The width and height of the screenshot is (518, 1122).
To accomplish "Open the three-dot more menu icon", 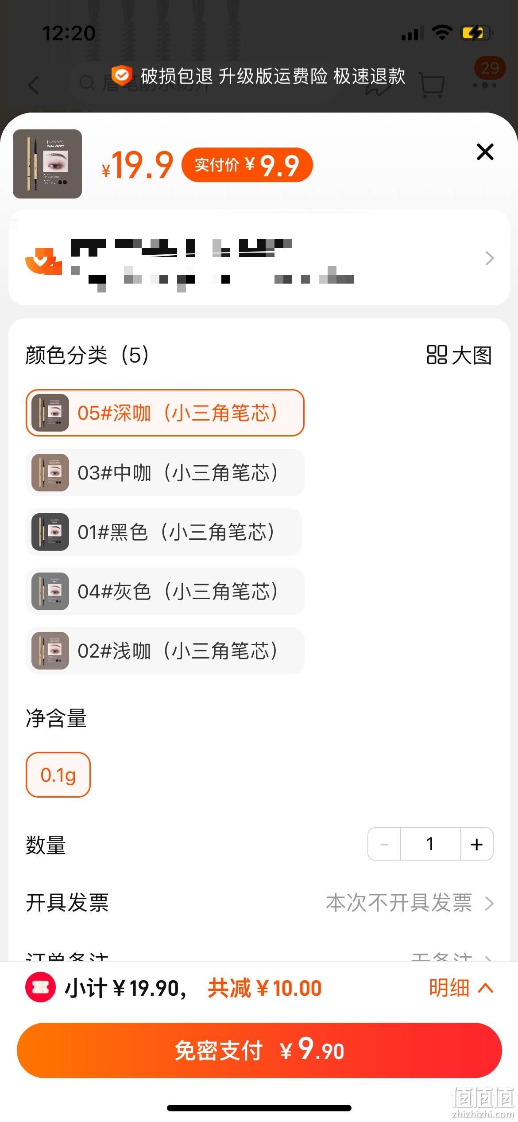I will (485, 84).
